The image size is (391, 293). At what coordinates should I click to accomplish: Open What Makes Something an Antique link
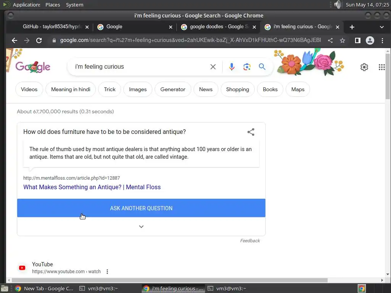92,187
